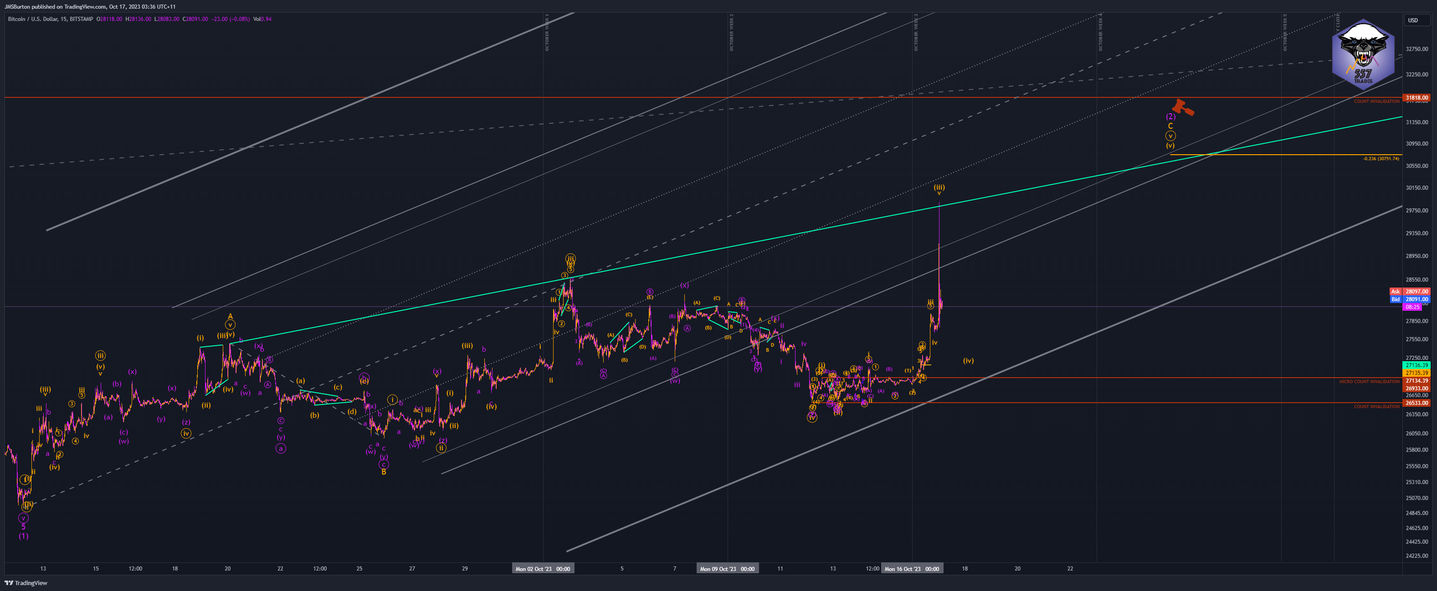Click the 28950.00 price axis tick
This screenshot has height=591, width=1437.
pyautogui.click(x=1417, y=256)
